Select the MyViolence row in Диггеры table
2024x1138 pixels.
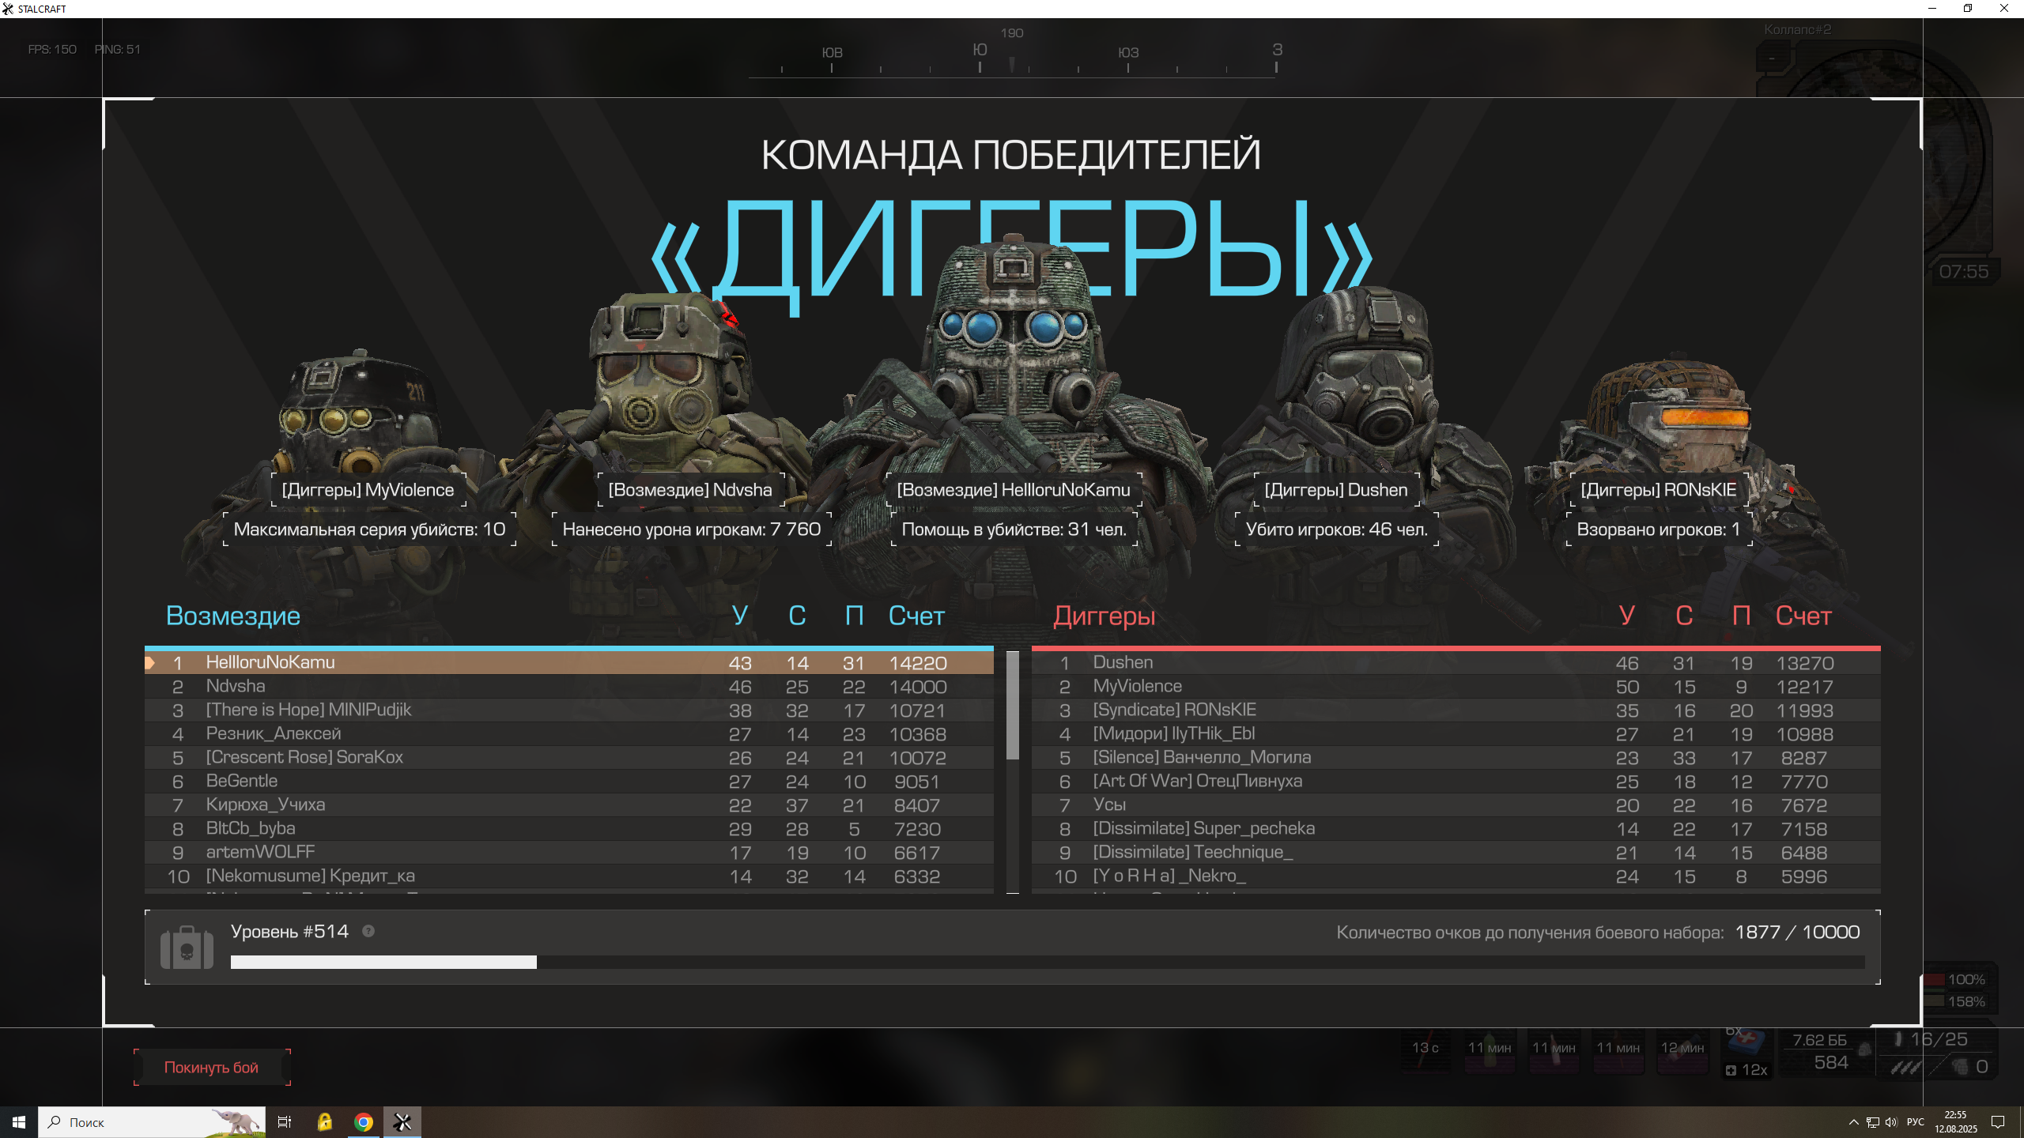1456,686
